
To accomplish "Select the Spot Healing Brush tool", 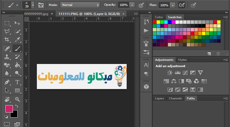I will (7, 49).
